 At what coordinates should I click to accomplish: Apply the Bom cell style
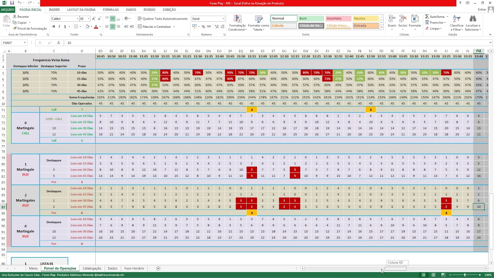311,19
